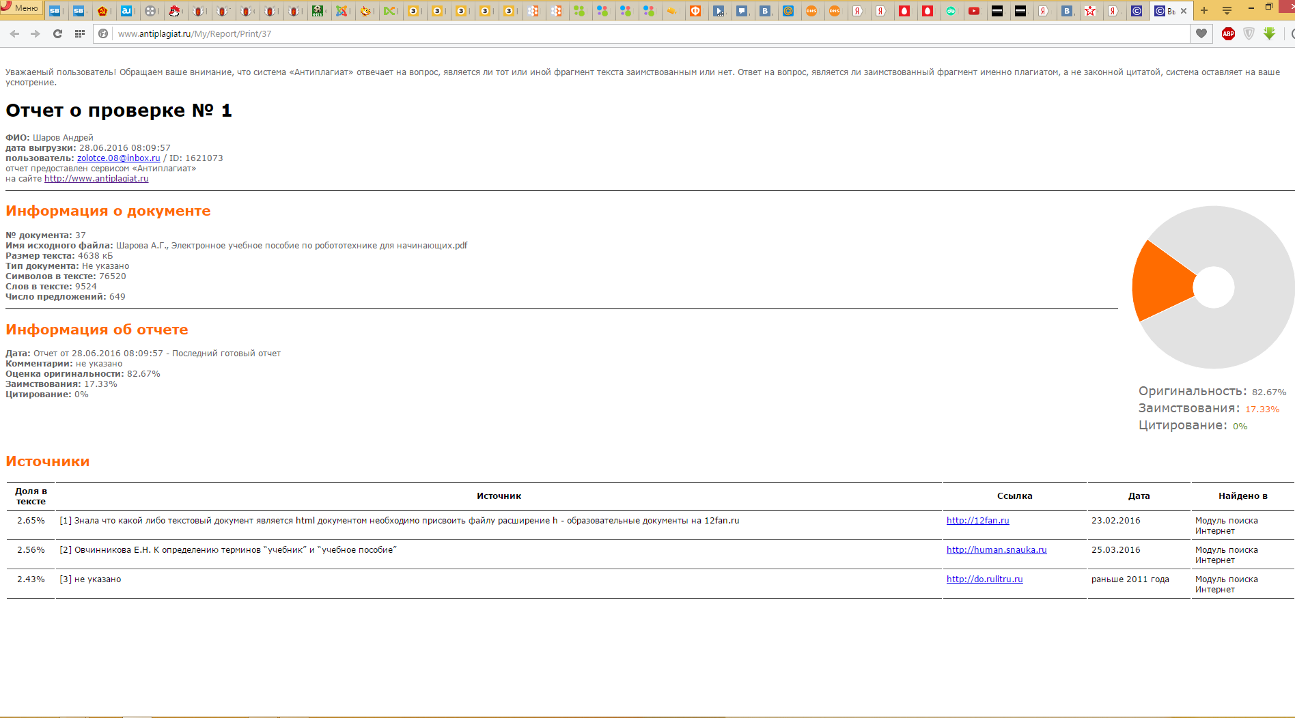Click the forward navigation arrow

pyautogui.click(x=36, y=33)
